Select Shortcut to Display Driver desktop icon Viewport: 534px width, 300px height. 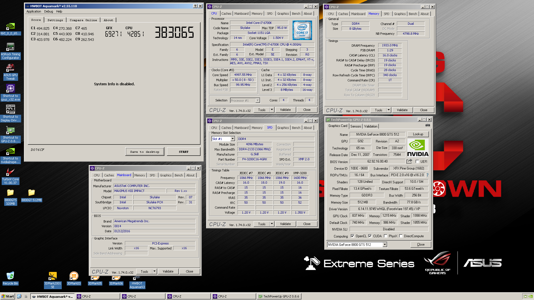[x=10, y=114]
